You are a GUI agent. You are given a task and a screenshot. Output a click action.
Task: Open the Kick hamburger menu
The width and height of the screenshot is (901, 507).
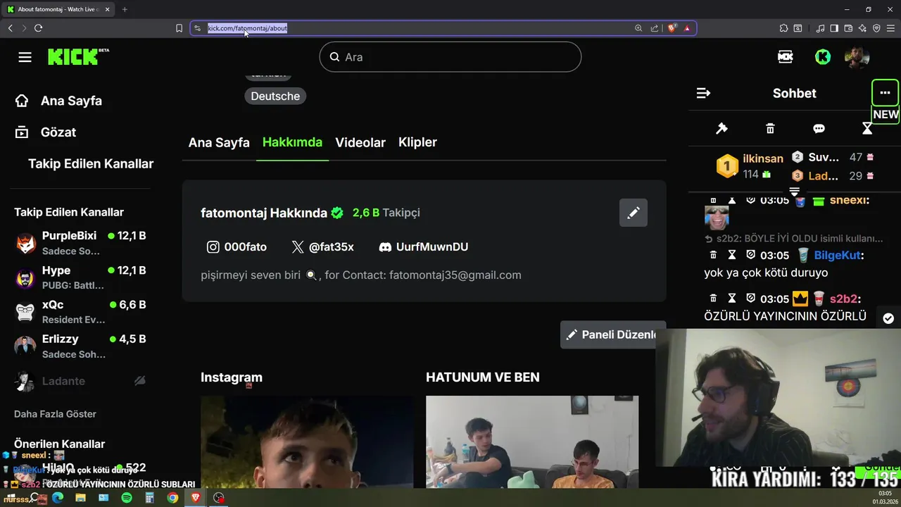click(x=25, y=57)
